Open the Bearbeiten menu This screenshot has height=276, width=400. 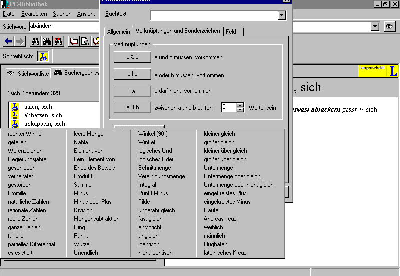(x=34, y=14)
